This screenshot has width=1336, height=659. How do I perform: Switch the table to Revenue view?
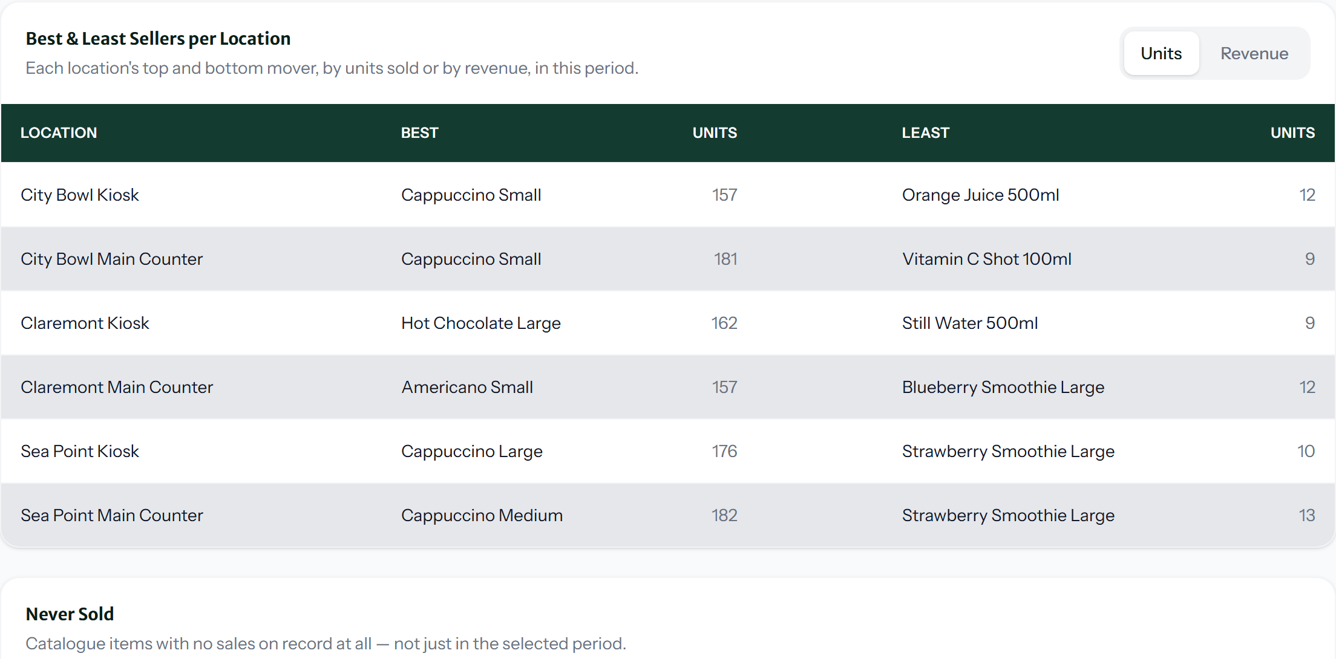click(1254, 53)
